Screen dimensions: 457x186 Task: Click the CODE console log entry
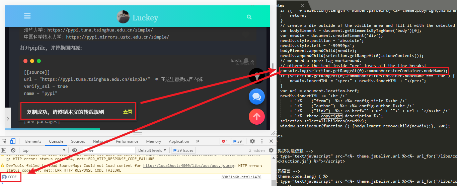[12, 177]
